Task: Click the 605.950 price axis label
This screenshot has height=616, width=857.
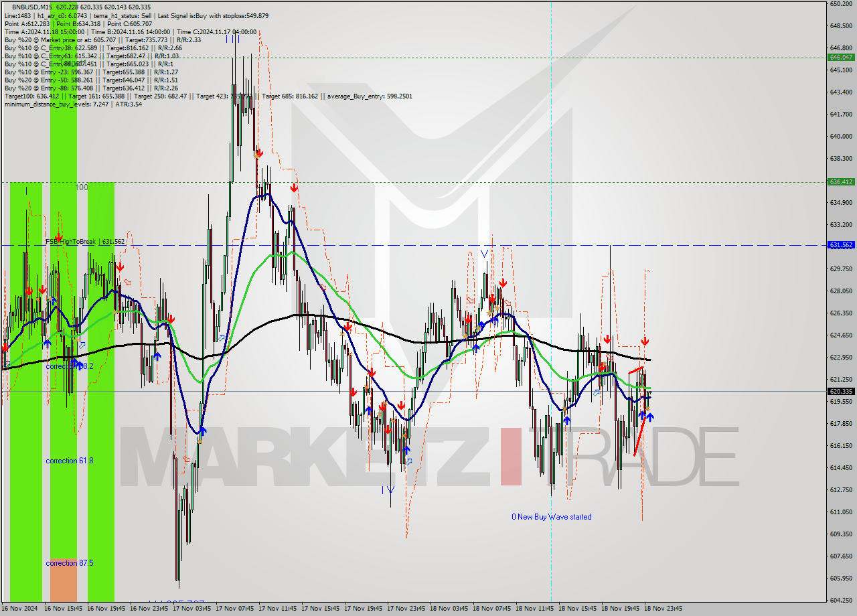Action: pos(840,579)
